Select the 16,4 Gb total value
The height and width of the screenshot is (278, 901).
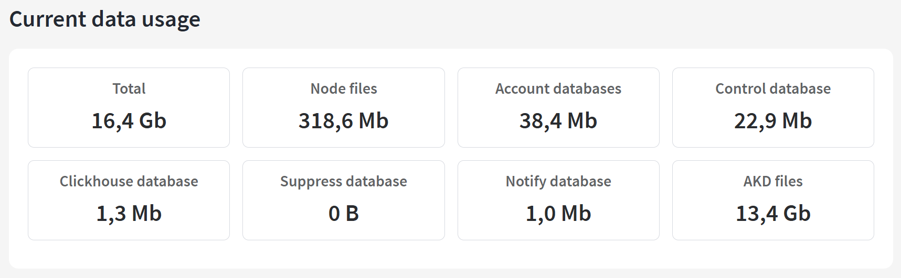click(x=129, y=121)
